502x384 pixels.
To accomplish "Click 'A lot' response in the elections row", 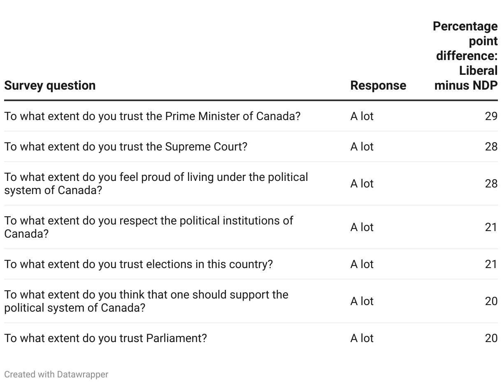I will [362, 264].
